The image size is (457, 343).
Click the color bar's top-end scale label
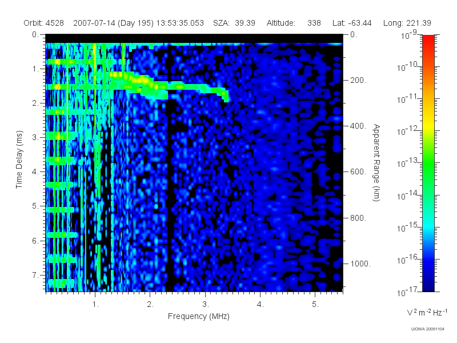coord(409,35)
